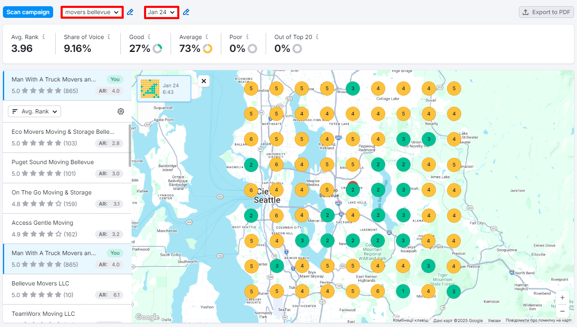Screen dimensions: 577x327
Task: Select Bellevue Movers LLC competitor
Action: [67, 289]
